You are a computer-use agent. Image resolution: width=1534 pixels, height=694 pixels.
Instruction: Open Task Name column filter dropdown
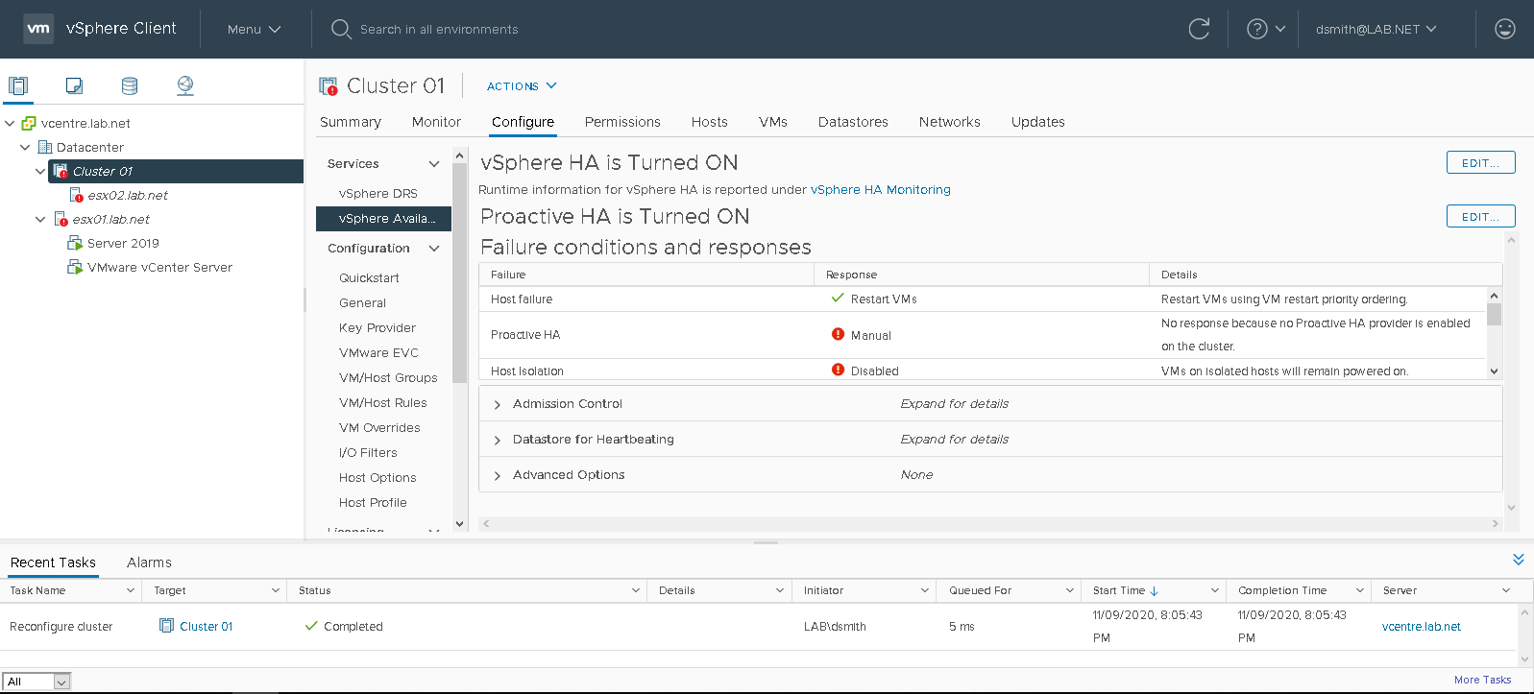(132, 590)
